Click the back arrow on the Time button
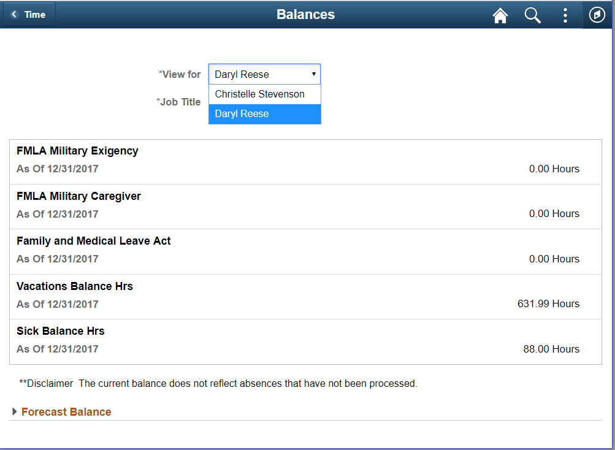 pyautogui.click(x=15, y=15)
